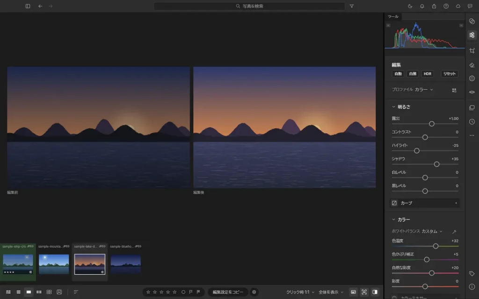Enable HDR editing button
This screenshot has height=299, width=479.
point(428,74)
